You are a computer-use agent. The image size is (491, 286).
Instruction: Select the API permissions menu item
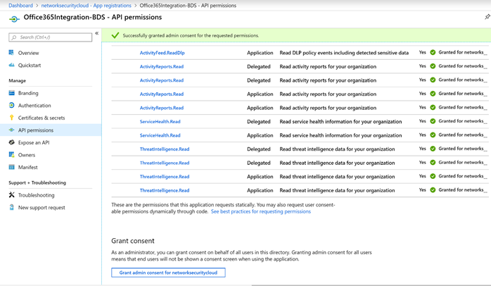click(x=51, y=130)
